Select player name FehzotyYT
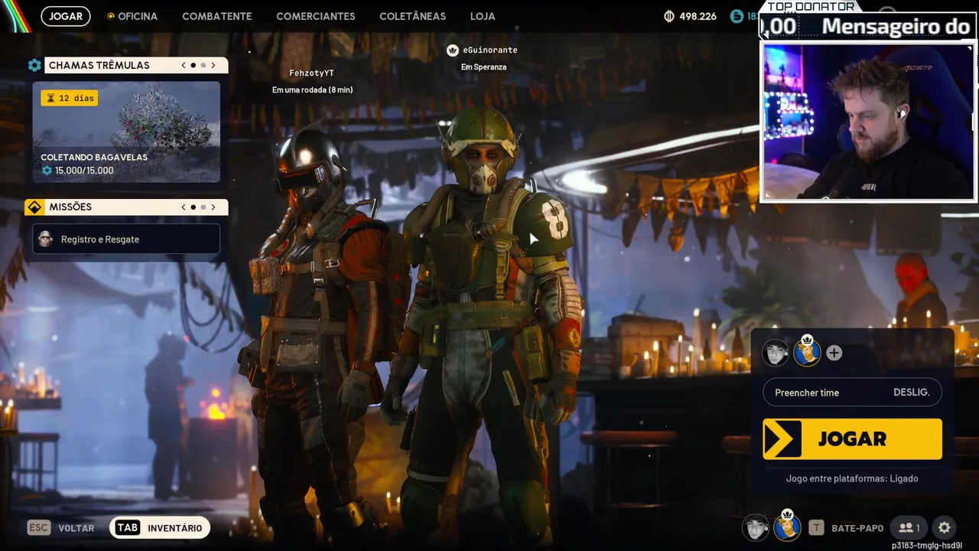 click(x=311, y=73)
